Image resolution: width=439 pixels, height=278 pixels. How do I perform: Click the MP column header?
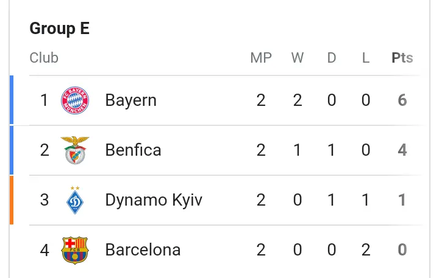coord(261,58)
